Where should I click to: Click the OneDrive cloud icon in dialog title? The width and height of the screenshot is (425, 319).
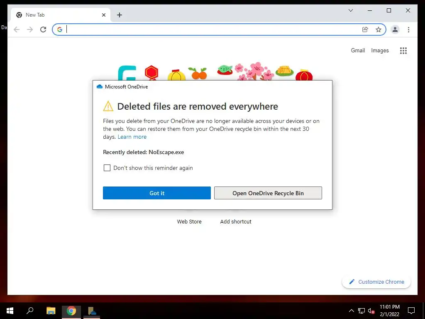(x=100, y=86)
